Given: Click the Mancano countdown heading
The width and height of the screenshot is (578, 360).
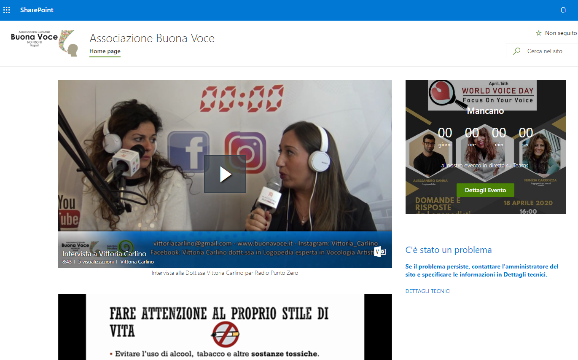Looking at the screenshot, I should [x=485, y=111].
